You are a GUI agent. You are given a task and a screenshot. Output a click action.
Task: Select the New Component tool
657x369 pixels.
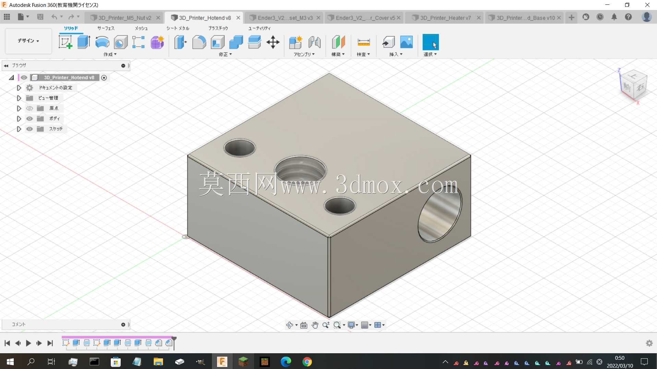[x=296, y=42]
